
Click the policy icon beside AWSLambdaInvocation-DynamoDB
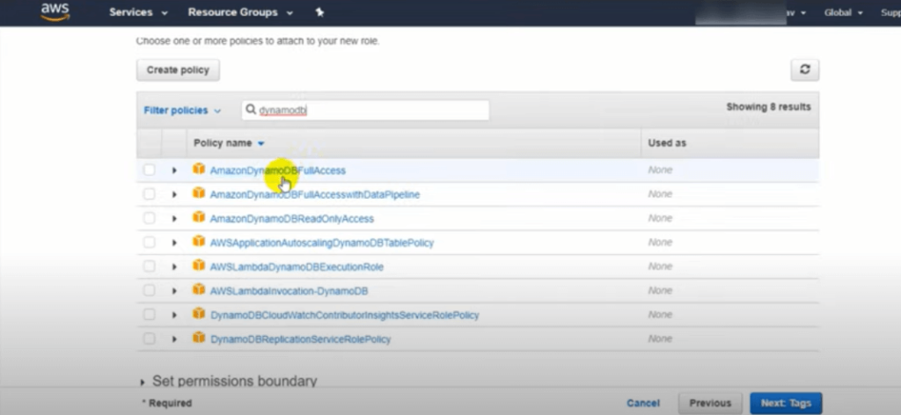coord(199,289)
